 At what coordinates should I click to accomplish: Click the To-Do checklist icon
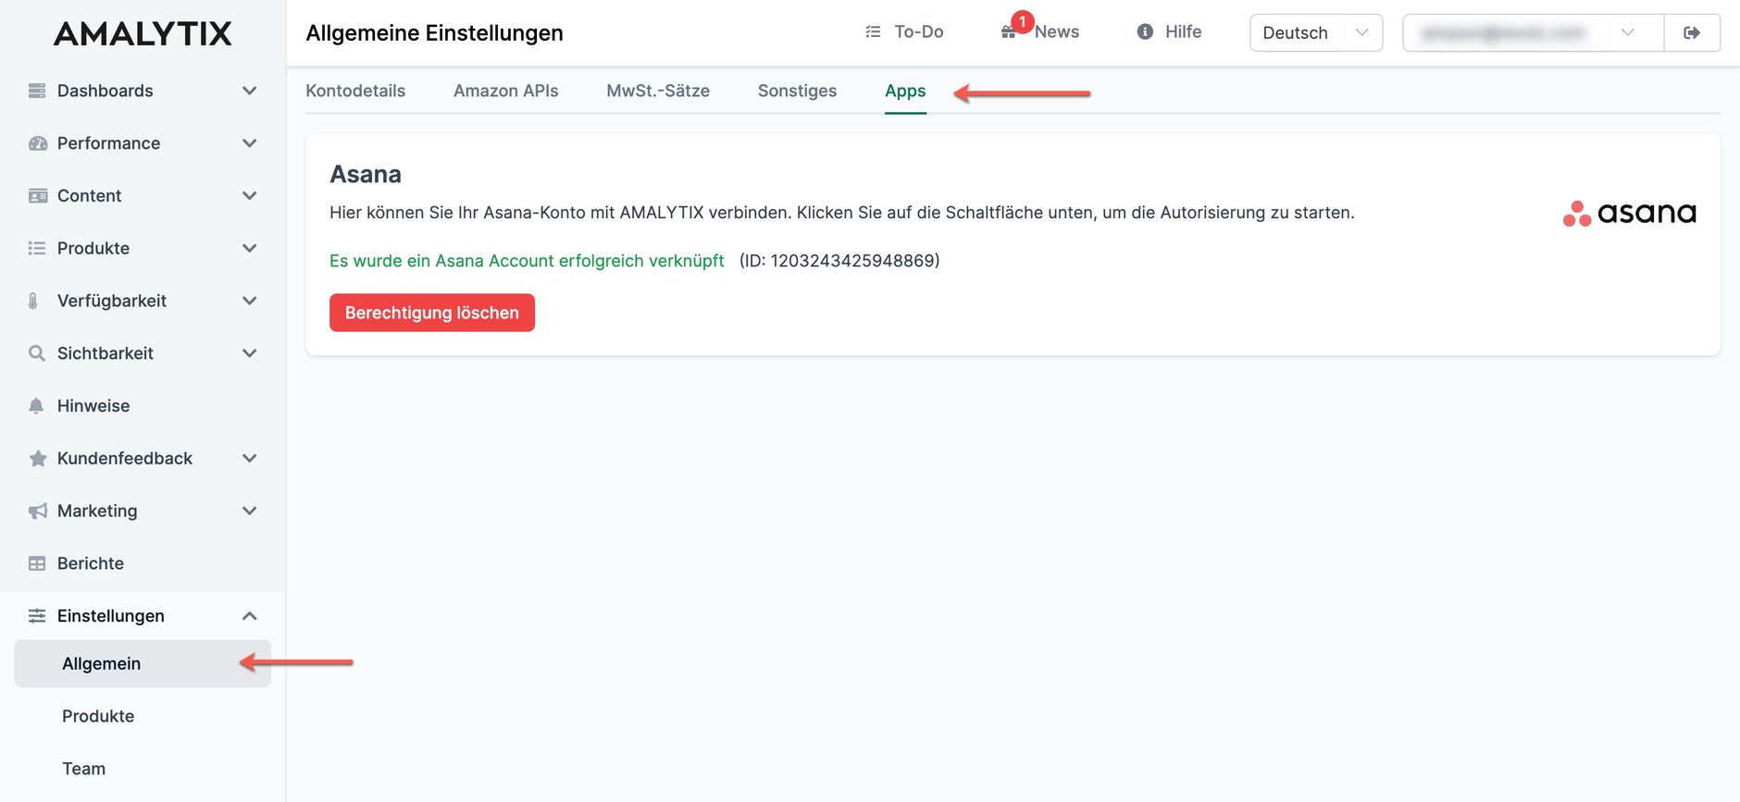pos(873,32)
